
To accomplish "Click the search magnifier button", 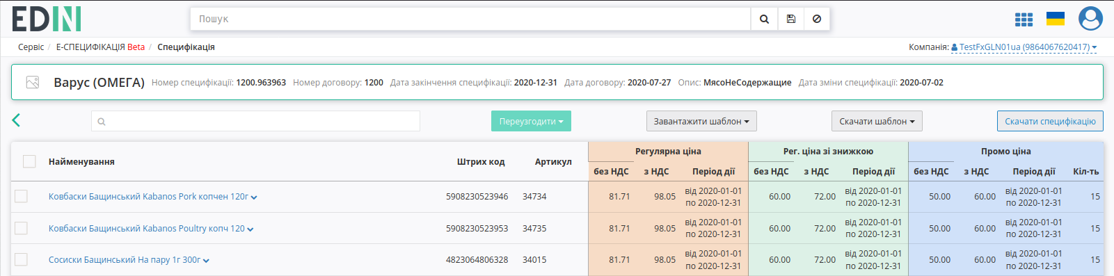I will (x=764, y=19).
